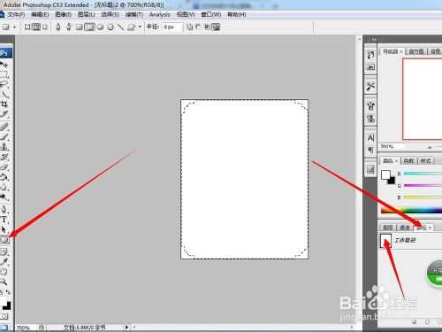
Task: Select the Pen tool in options bar
Action: (x=58, y=27)
